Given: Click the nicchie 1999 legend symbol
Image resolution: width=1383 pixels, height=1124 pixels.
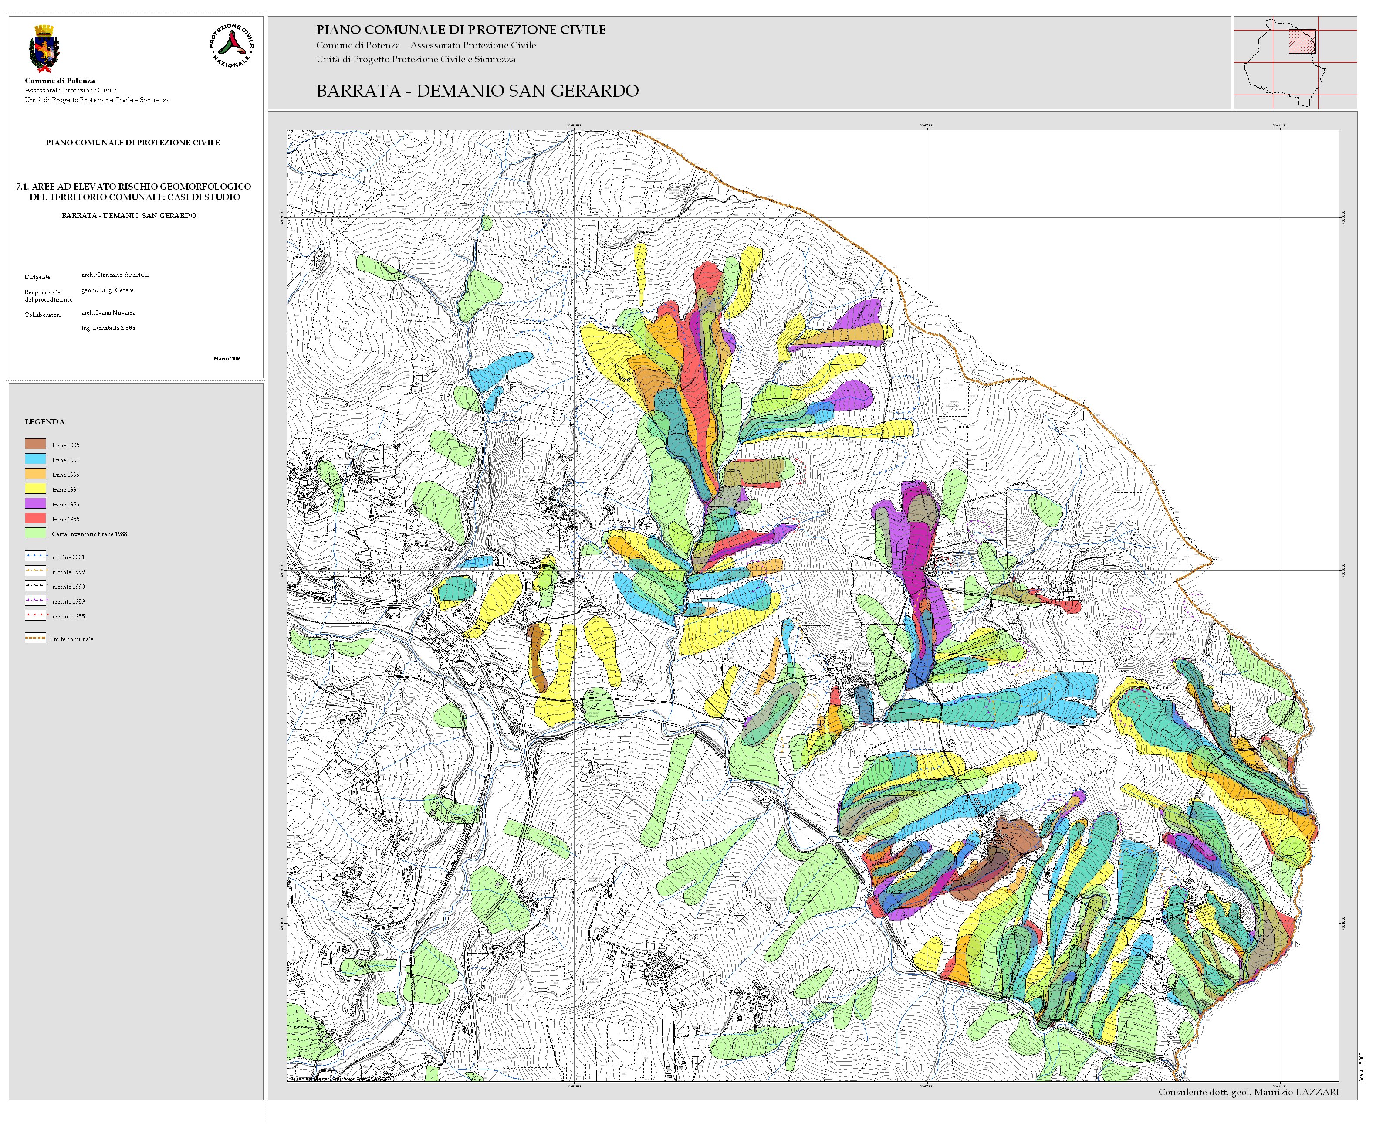Looking at the screenshot, I should (x=36, y=571).
